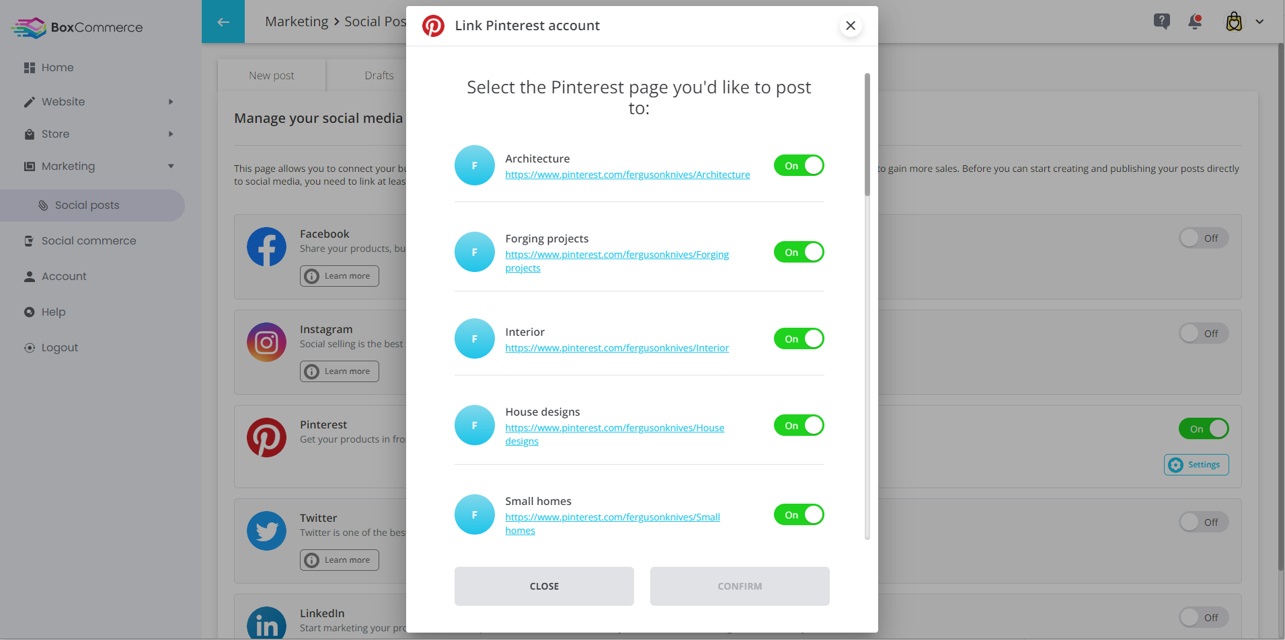This screenshot has width=1285, height=640.
Task: Click the main page scrollbar
Action: coord(1280,308)
